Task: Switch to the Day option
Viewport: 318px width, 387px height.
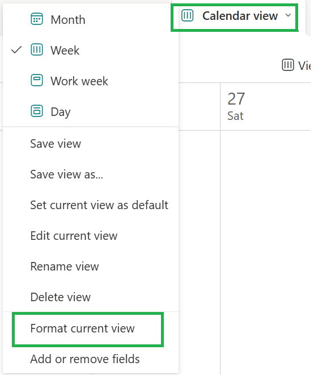Action: 91,111
